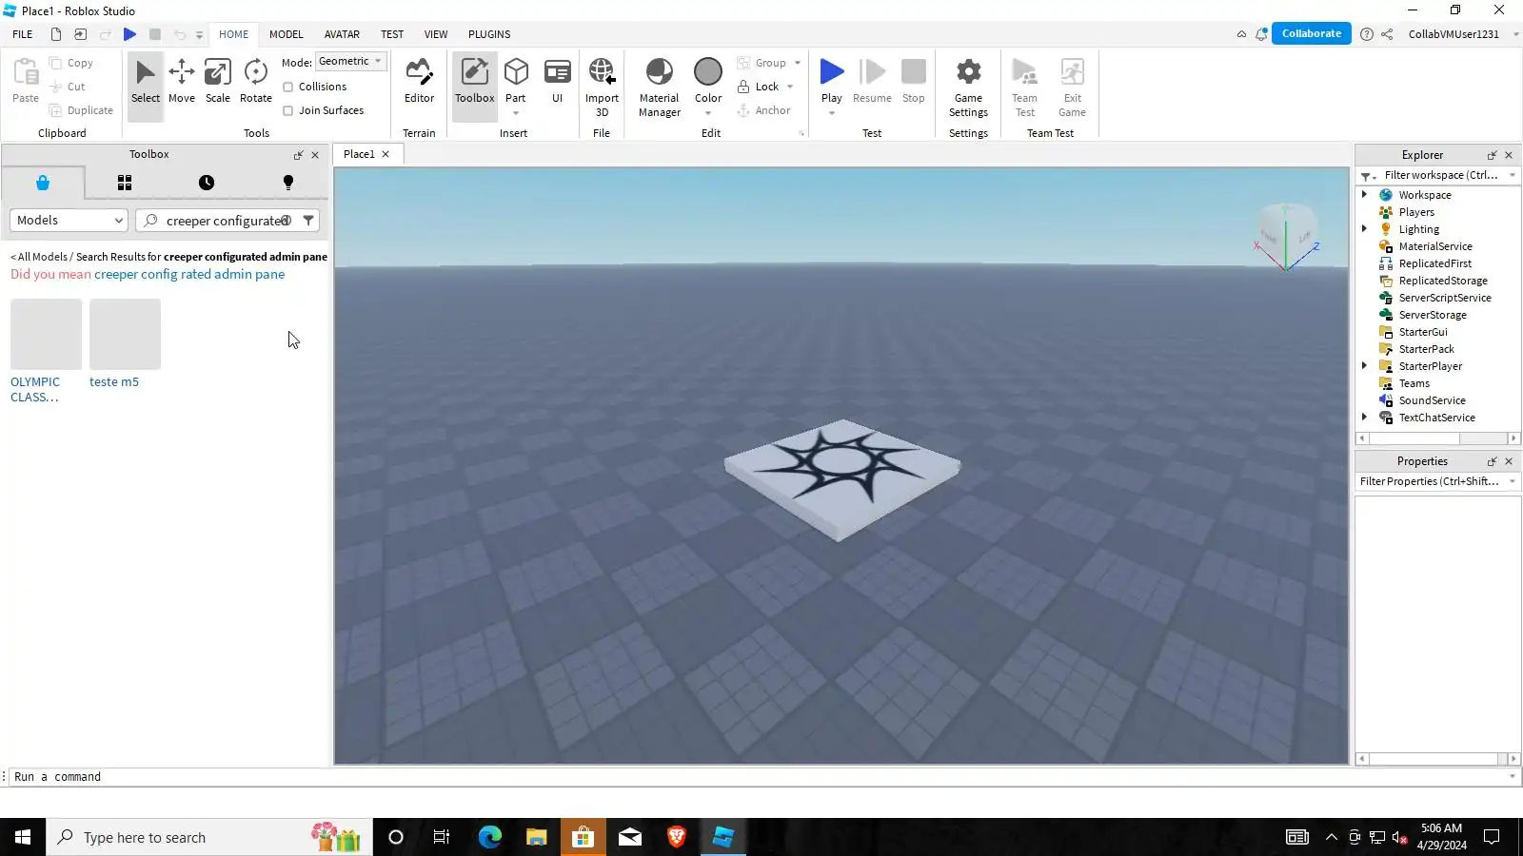This screenshot has width=1523, height=856.
Task: Open the help question mark icon
Action: pos(1367,34)
